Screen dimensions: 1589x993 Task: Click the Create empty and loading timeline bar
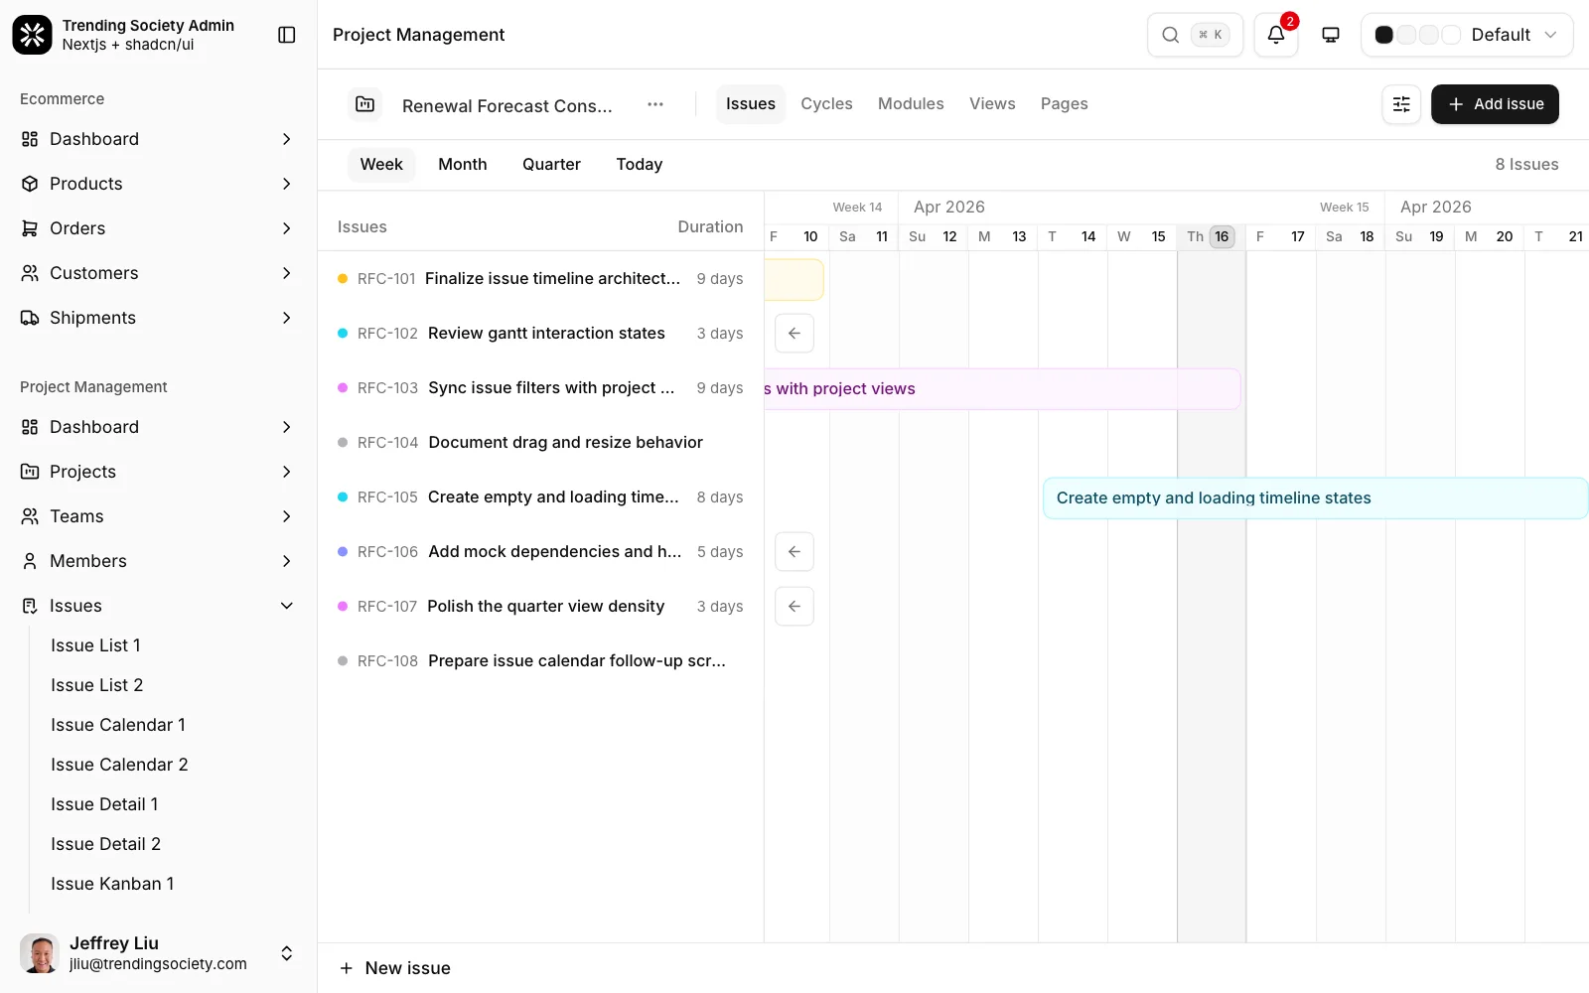tap(1316, 498)
